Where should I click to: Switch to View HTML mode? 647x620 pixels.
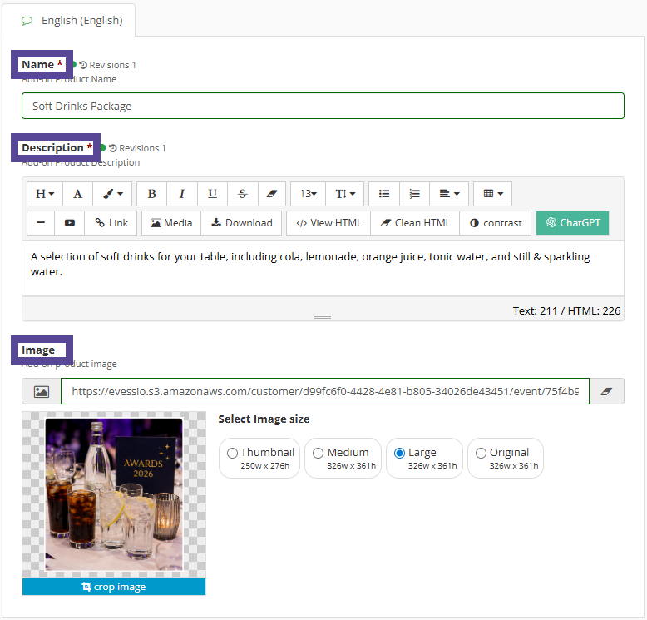(x=328, y=223)
